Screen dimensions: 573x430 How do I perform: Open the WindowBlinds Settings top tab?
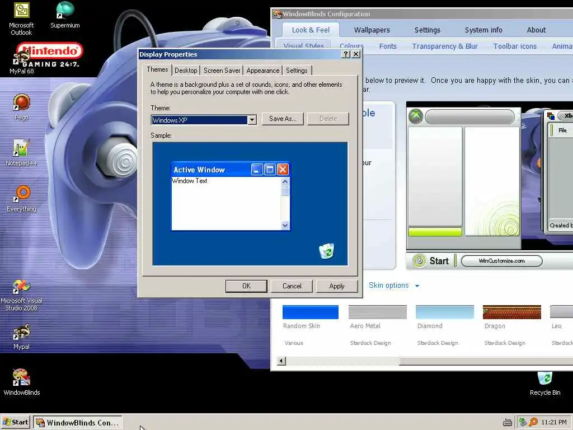pyautogui.click(x=427, y=30)
